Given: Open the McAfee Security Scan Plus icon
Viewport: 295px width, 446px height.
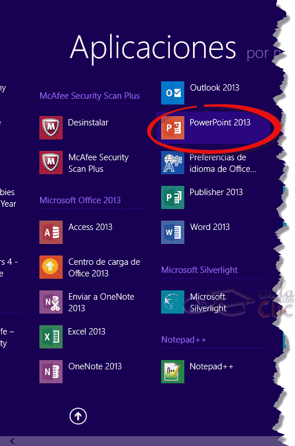Looking at the screenshot, I should 51,163.
